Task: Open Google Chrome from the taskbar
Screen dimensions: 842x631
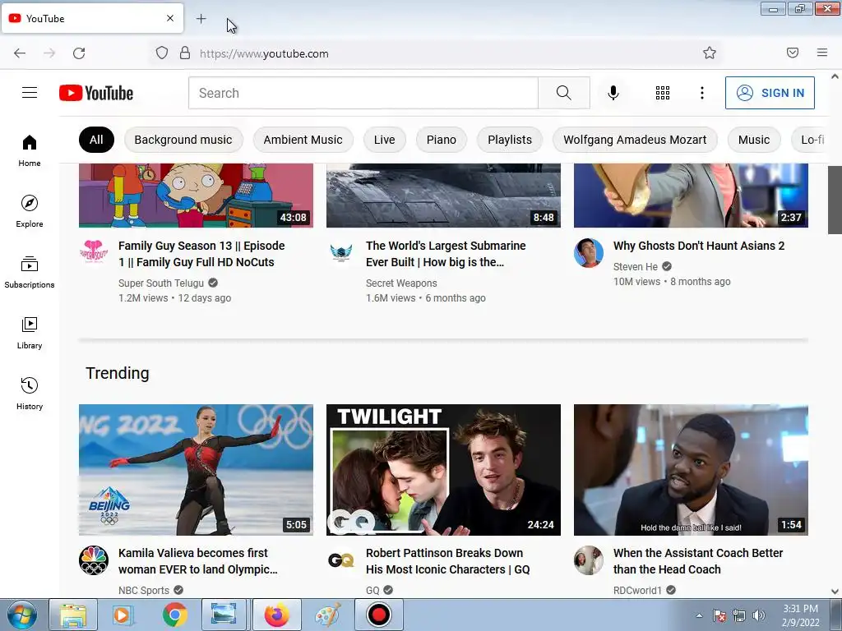Action: pyautogui.click(x=175, y=615)
